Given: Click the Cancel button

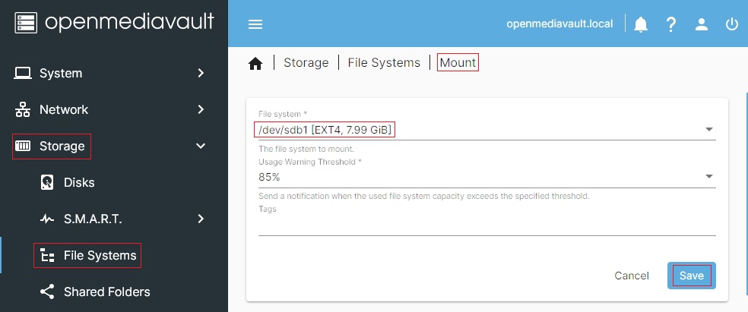Looking at the screenshot, I should (632, 276).
